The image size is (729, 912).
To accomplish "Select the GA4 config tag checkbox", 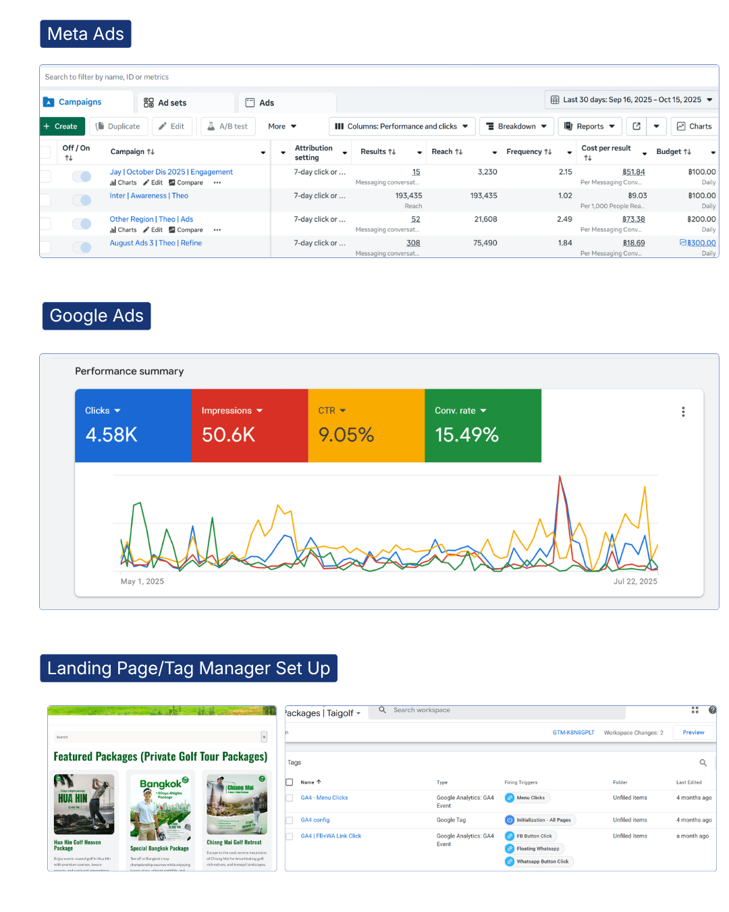I will (290, 820).
